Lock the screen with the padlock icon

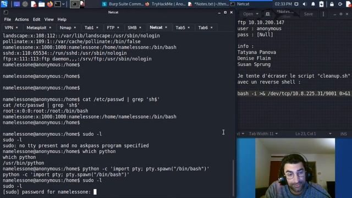coord(332,4)
